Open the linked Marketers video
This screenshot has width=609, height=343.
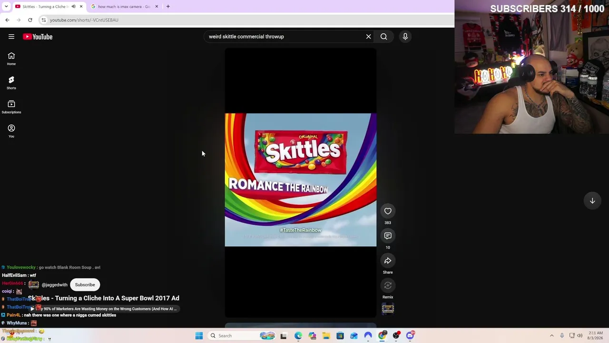click(x=103, y=309)
